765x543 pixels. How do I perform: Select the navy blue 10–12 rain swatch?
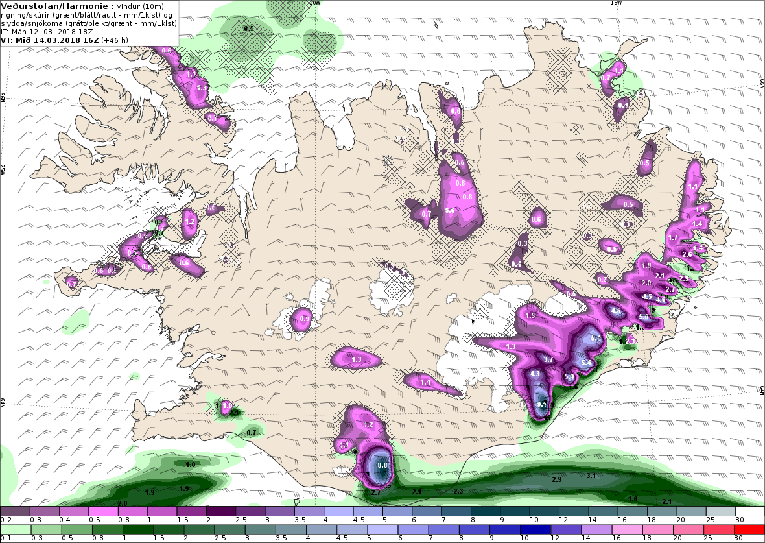tap(535, 530)
